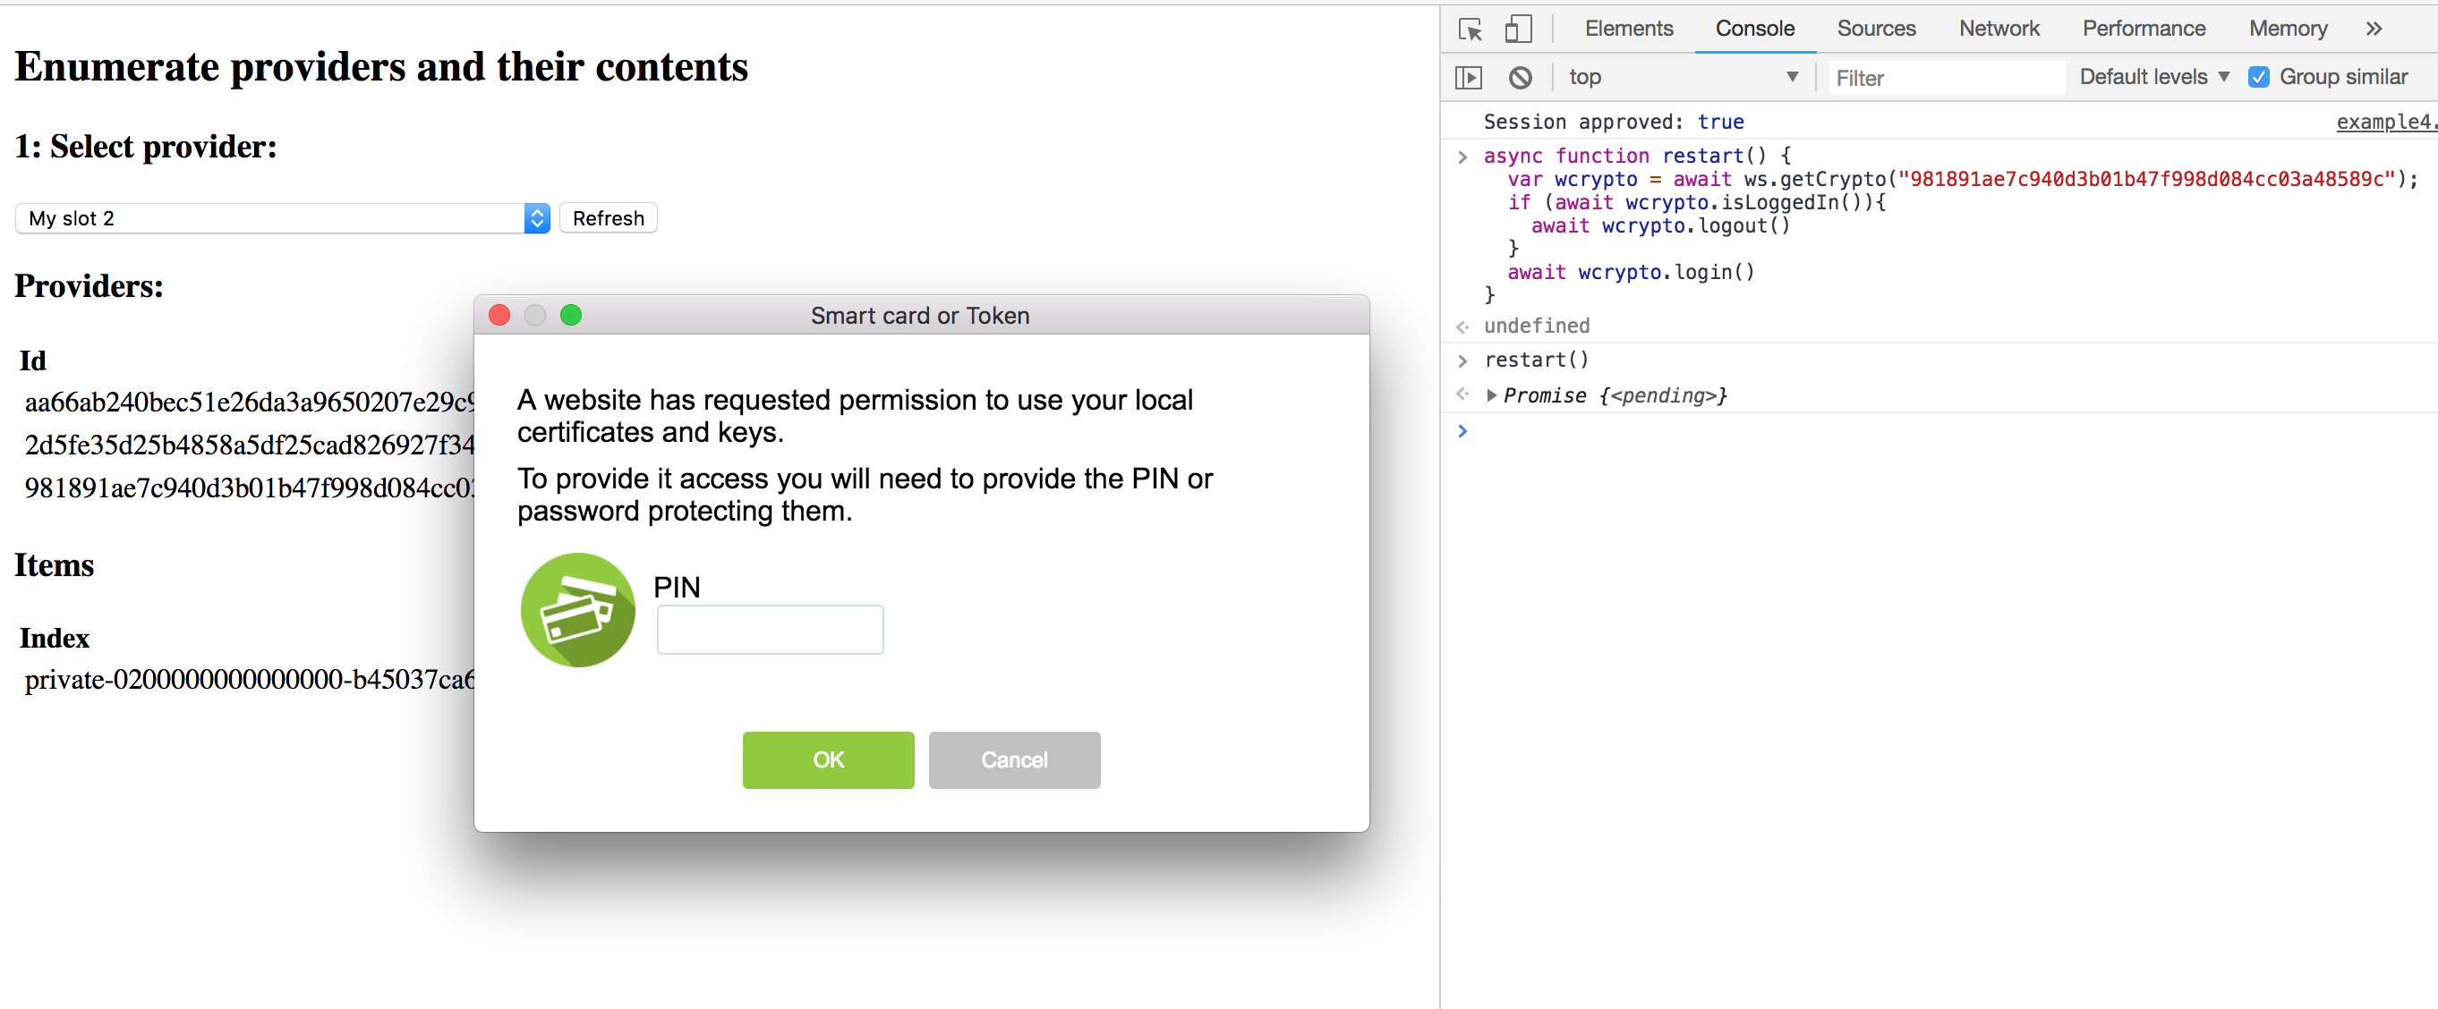Switch to the Network tab

1999,29
